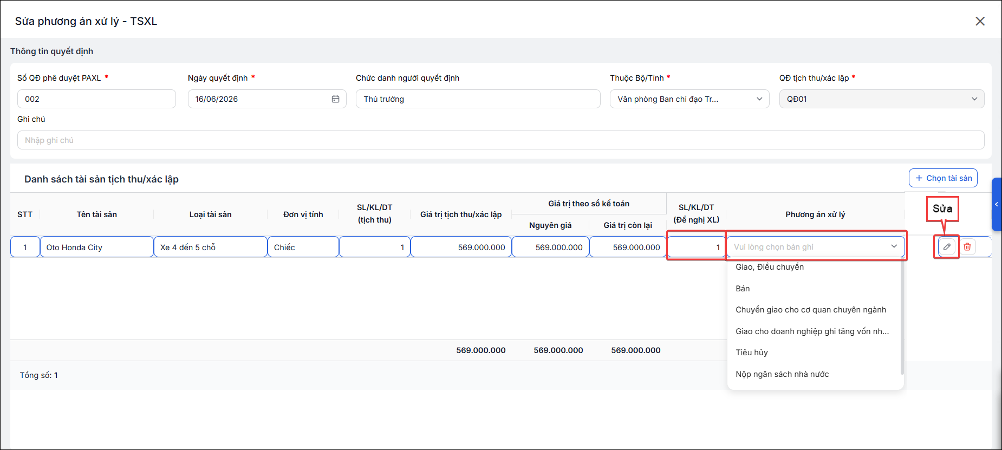Edit the Chức danh người quyết định field
The image size is (1002, 450).
coord(478,99)
